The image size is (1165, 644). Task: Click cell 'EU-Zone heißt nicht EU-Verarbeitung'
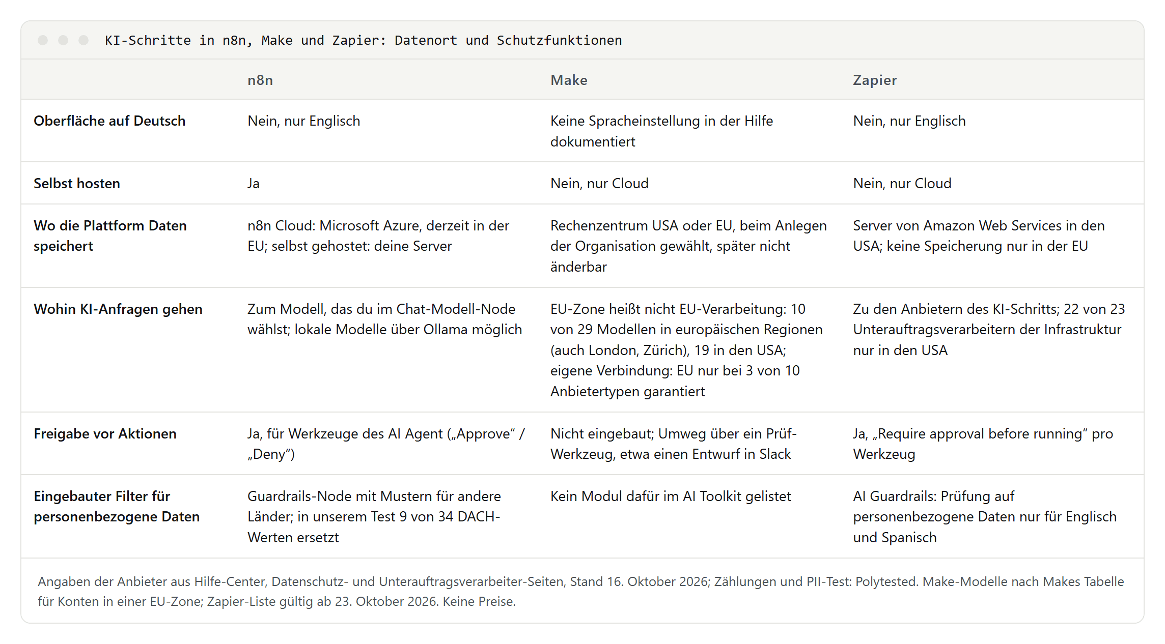pos(686,350)
